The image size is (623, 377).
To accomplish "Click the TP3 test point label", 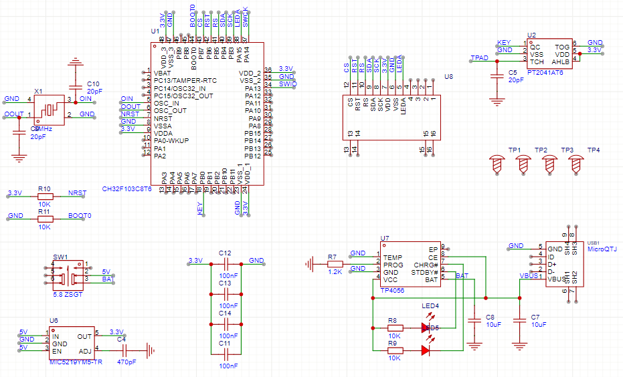I will (567, 150).
